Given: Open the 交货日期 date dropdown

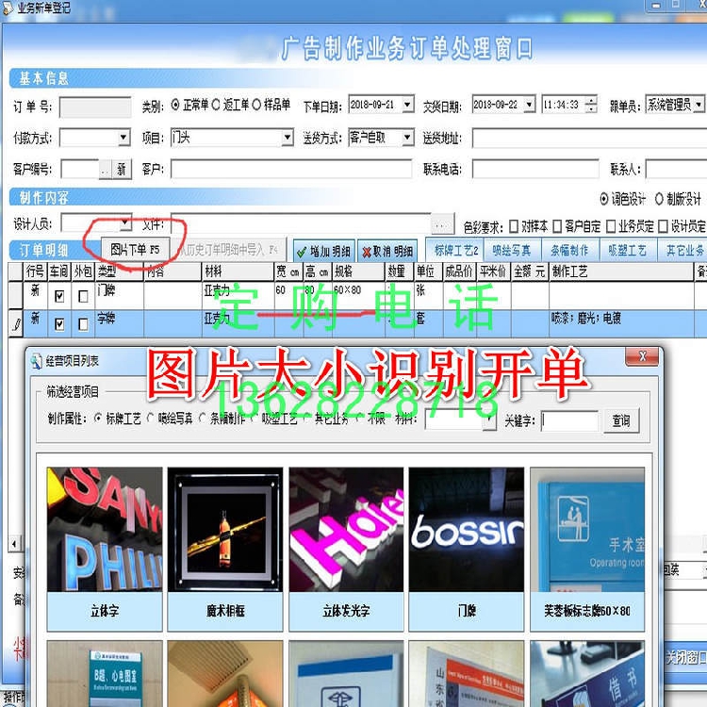Looking at the screenshot, I should 530,105.
